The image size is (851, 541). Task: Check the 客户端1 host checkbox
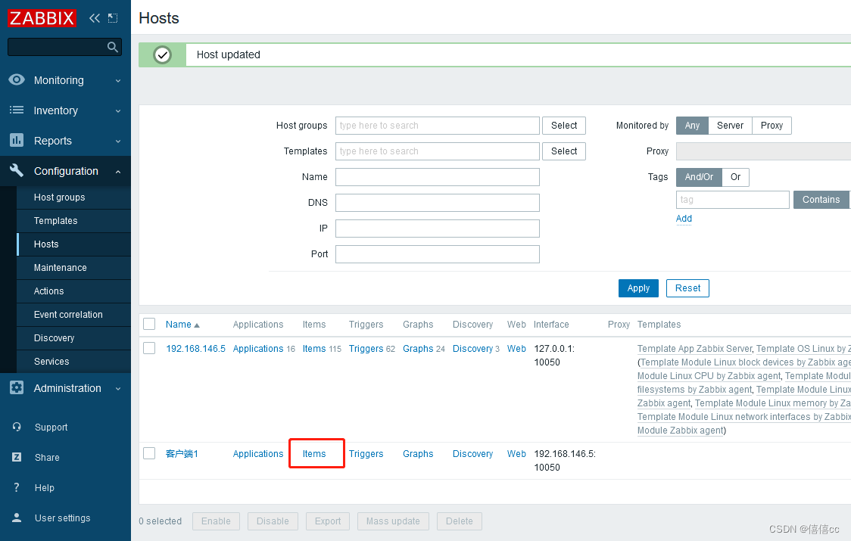click(x=149, y=453)
